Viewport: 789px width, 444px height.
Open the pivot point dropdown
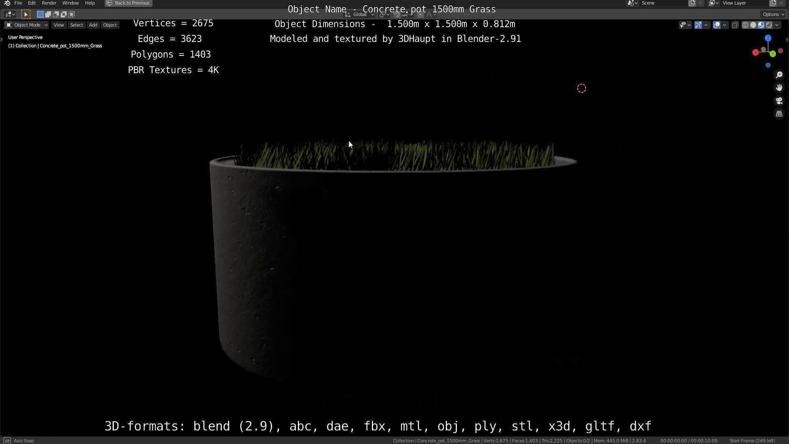384,14
